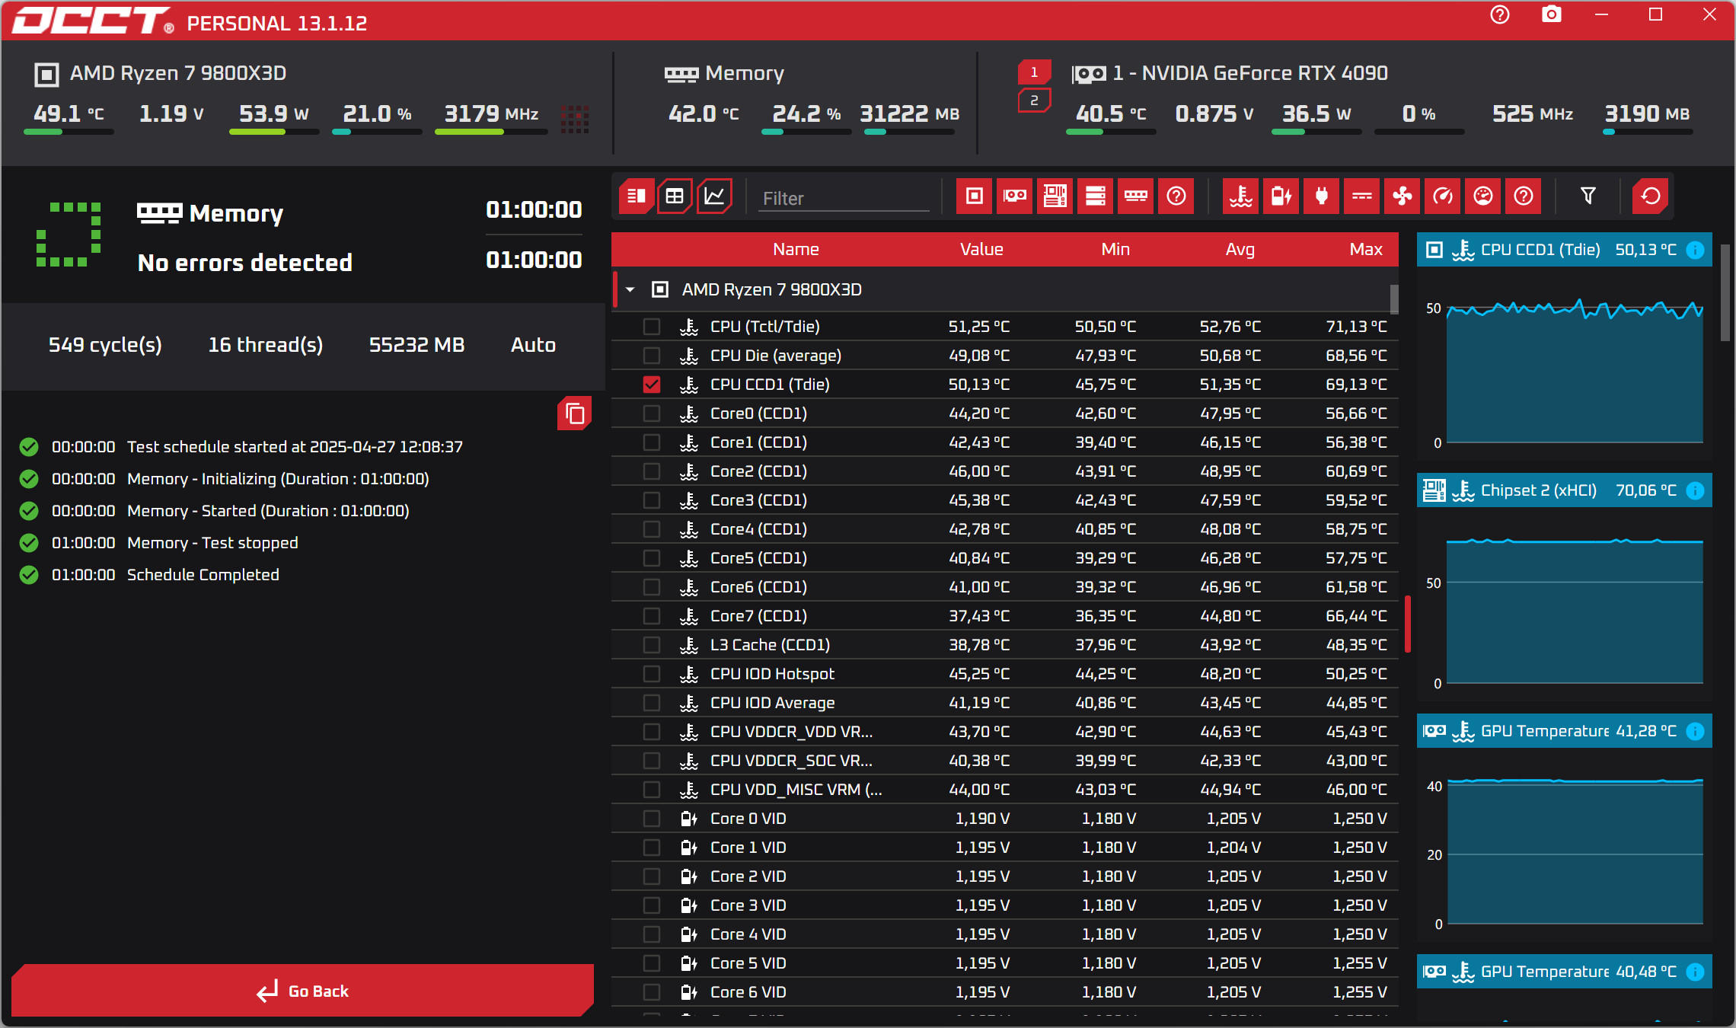This screenshot has height=1028, width=1736.
Task: Sort the sensor table by Max column
Action: pos(1365,250)
